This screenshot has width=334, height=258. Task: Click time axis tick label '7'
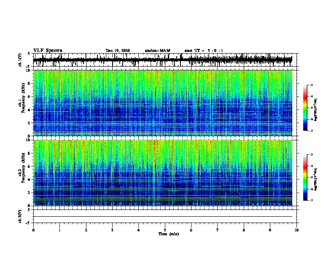pos(218,230)
